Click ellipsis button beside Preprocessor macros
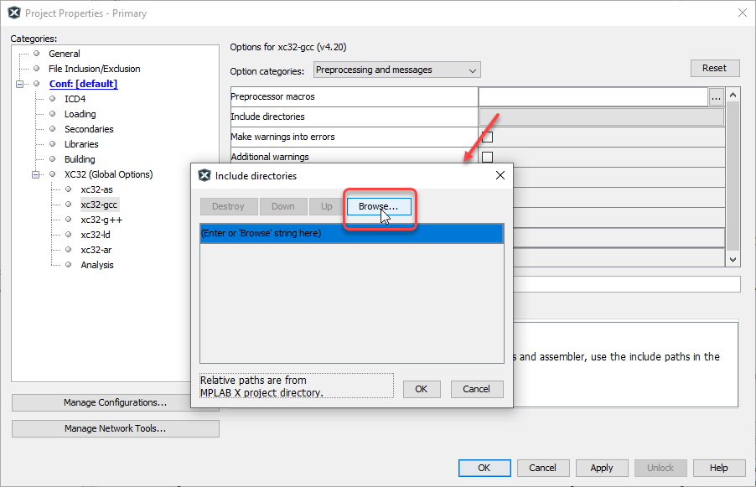 coord(716,97)
